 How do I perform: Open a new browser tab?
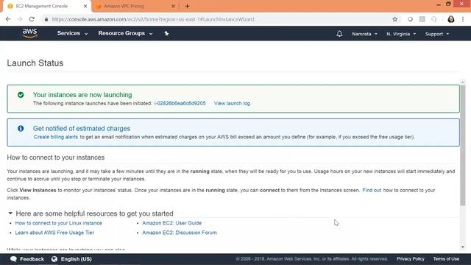coord(187,6)
